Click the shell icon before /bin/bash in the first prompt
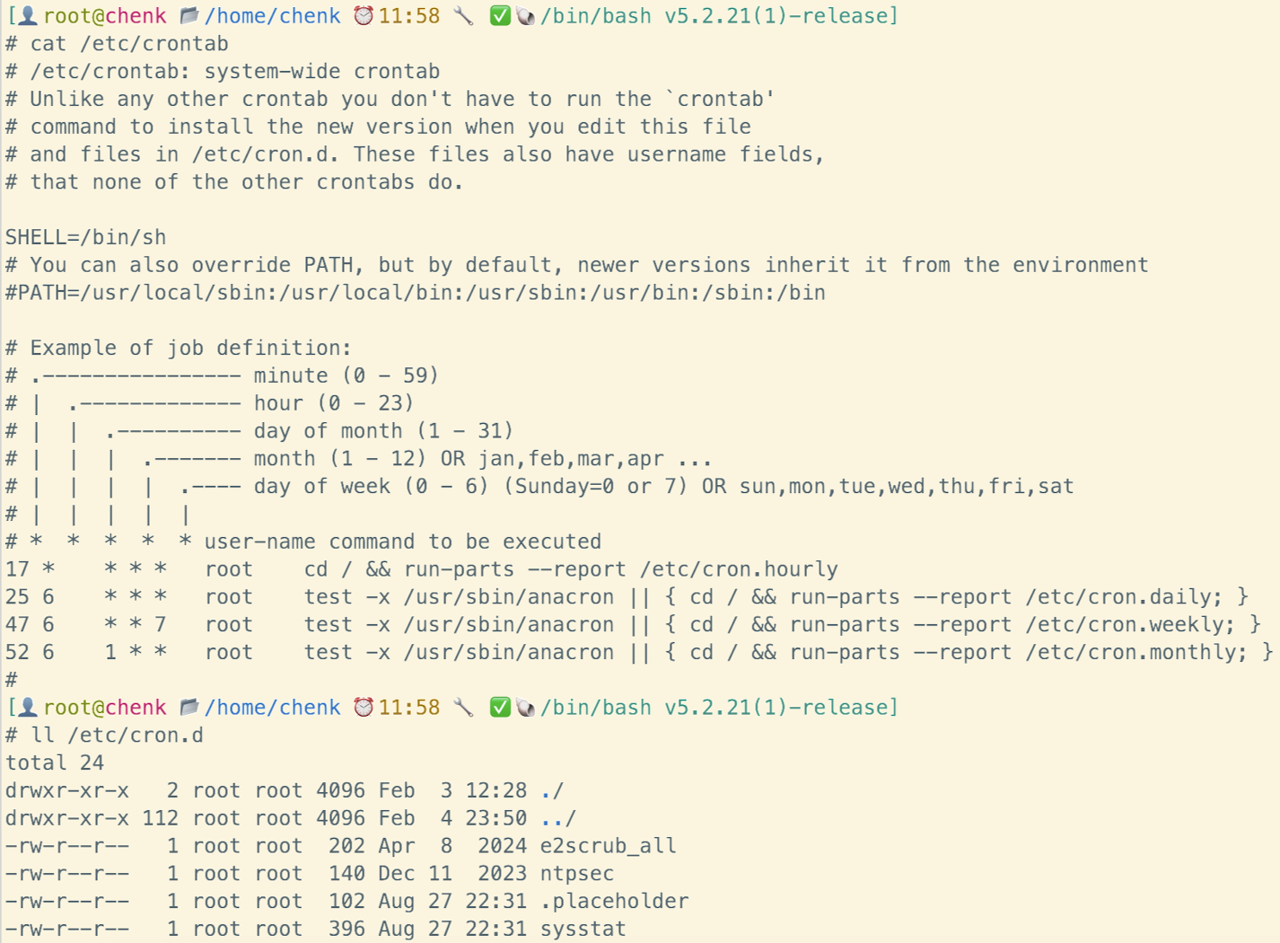Viewport: 1280px width, 943px height. (526, 16)
